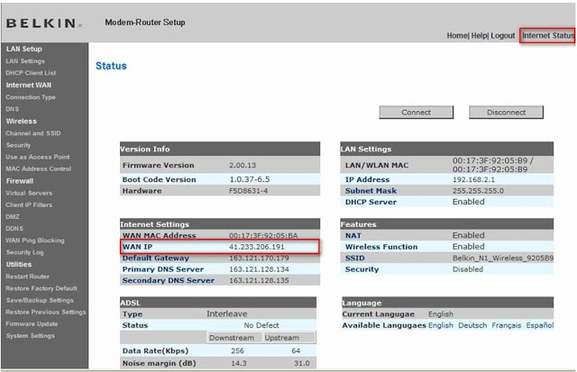Open DHCP Client List page
Viewport: 577px width, 372px height.
[x=31, y=73]
